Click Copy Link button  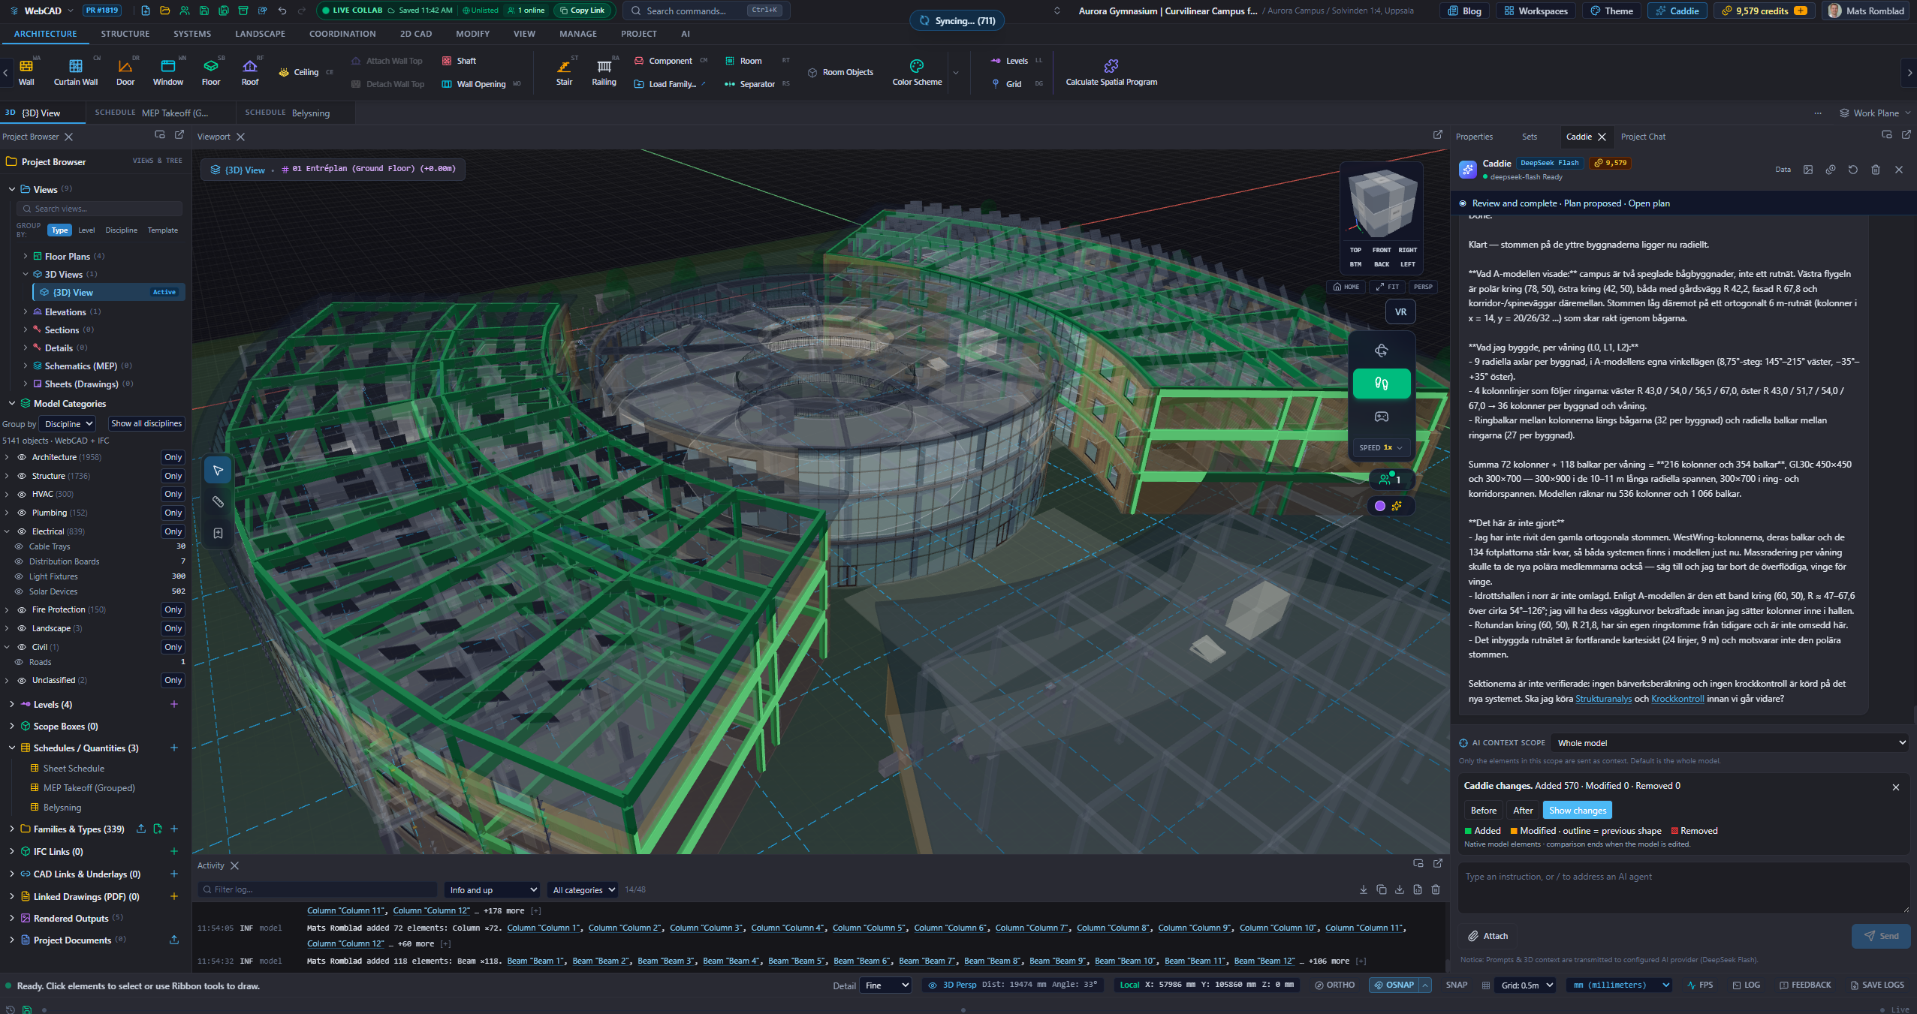click(x=582, y=11)
